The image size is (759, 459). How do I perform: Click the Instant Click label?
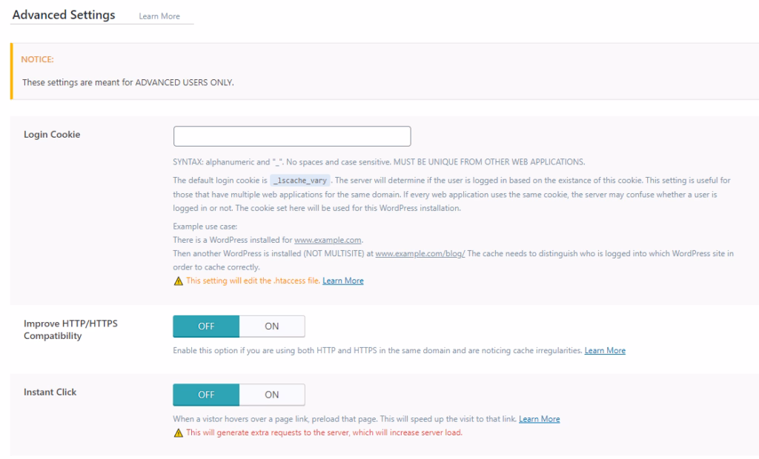pyautogui.click(x=50, y=392)
